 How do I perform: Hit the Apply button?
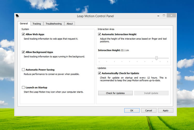[x=166, y=111]
